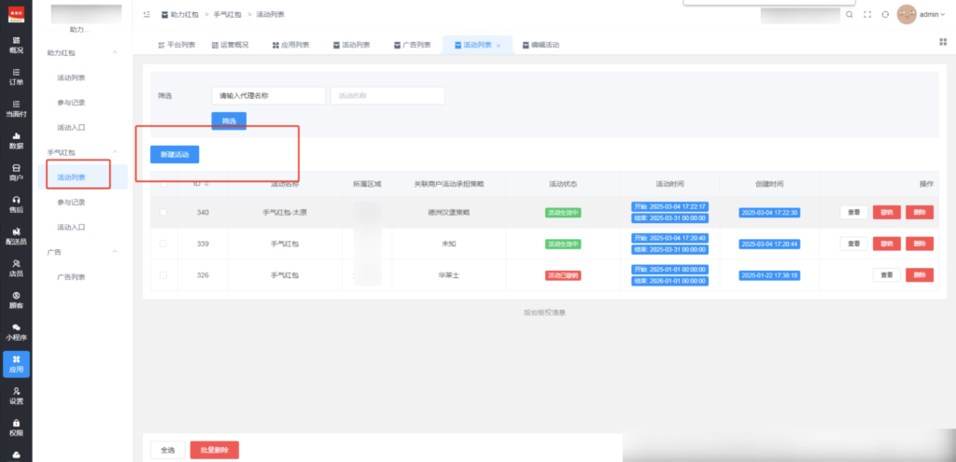Viewport: 956px width, 462px height.
Task: Select the checkbox for row ID 326
Action: 163,275
